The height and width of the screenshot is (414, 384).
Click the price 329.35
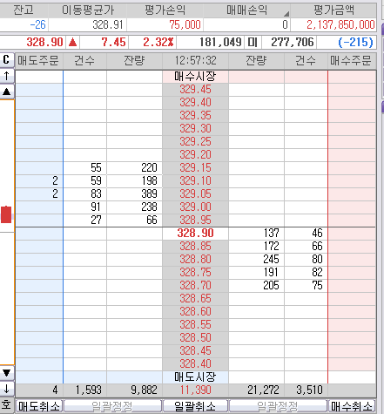coord(195,116)
